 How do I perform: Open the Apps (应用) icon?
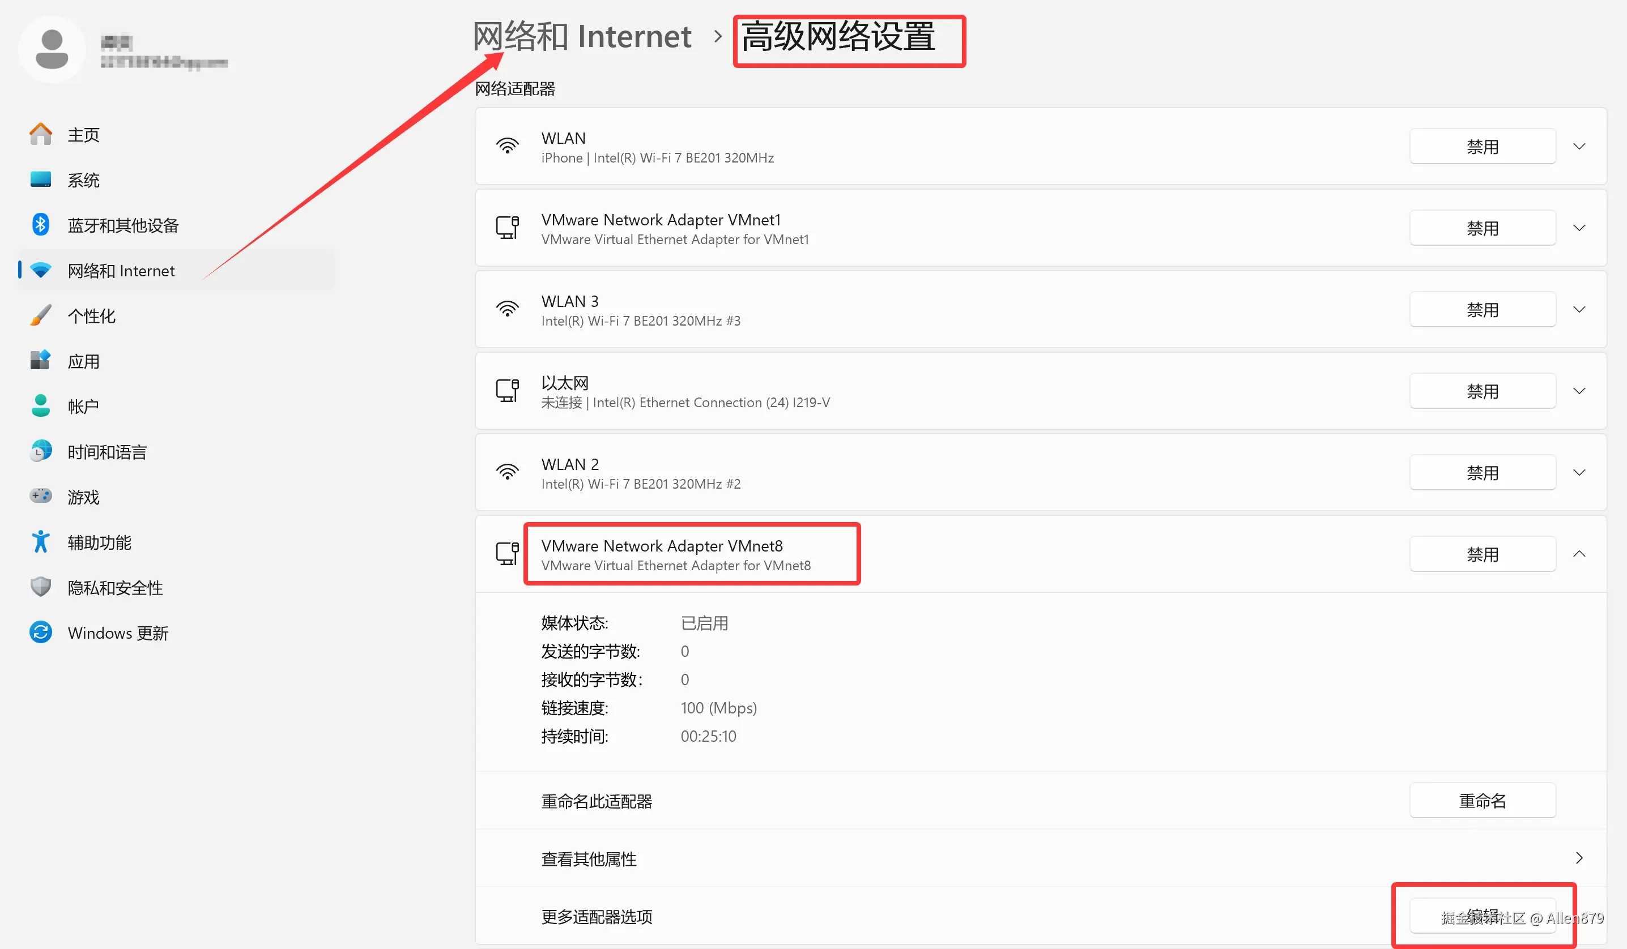[x=41, y=361]
